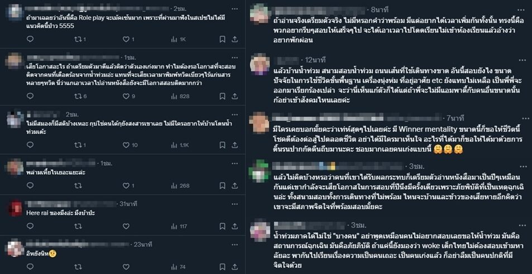This screenshot has height=274, width=532.
Task: Reply to the Here rai tweet
Action: (30, 226)
